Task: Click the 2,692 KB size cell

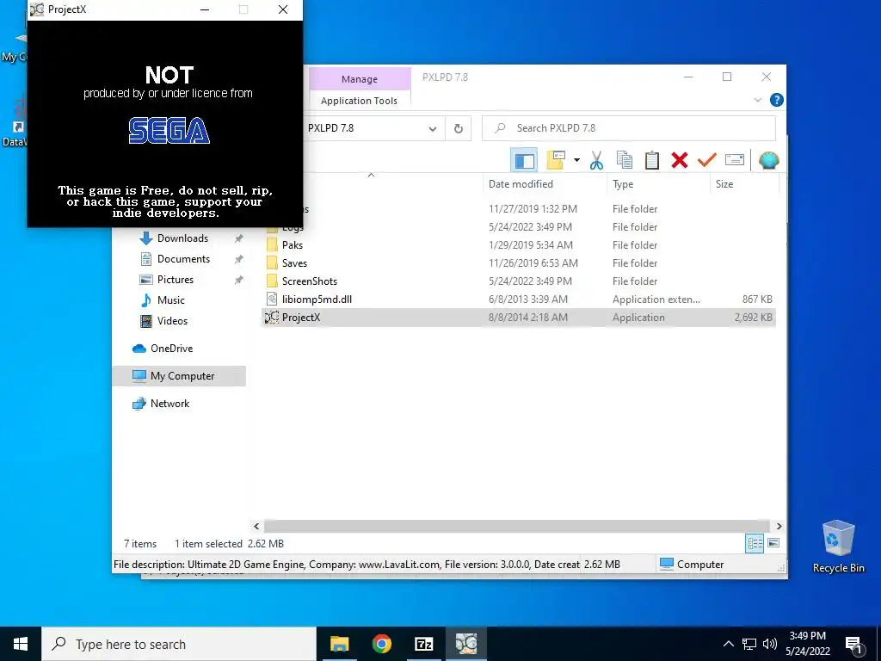Action: 754,317
